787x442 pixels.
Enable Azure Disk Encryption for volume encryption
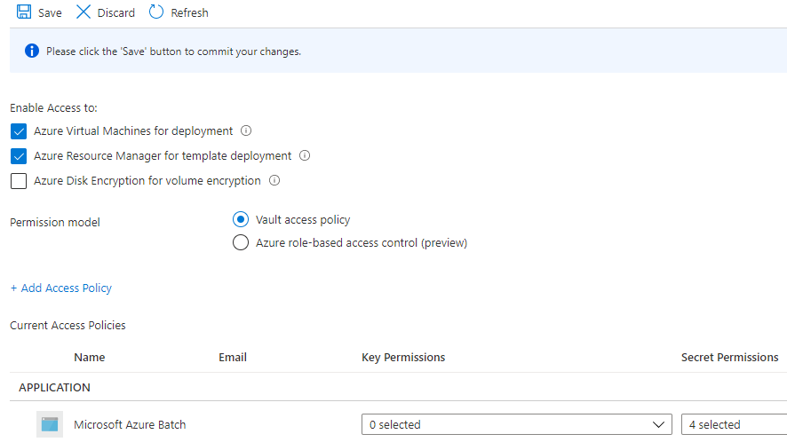tap(19, 181)
